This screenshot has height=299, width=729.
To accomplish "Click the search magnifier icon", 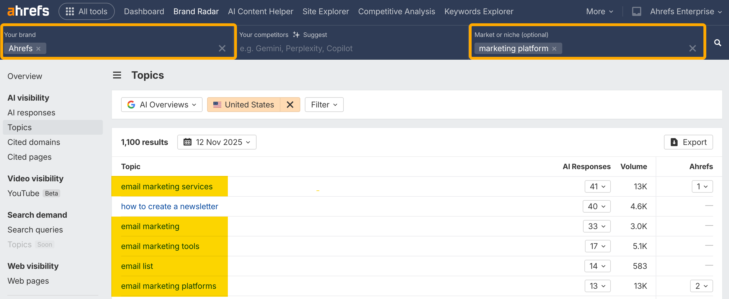I will tap(718, 43).
